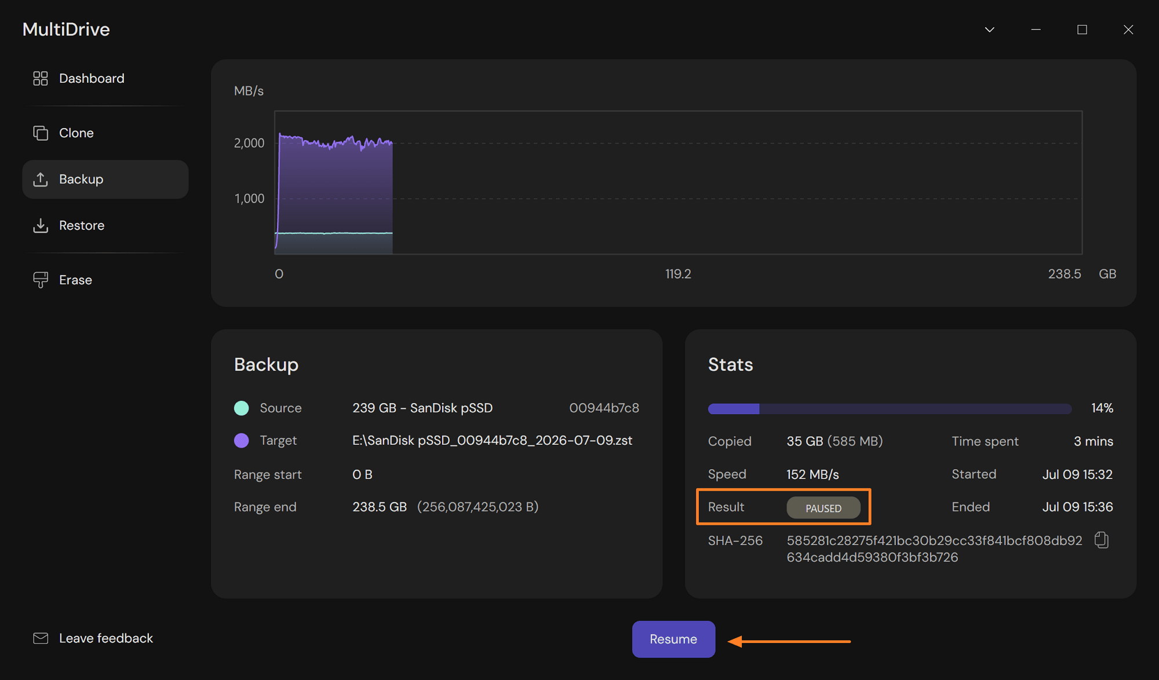This screenshot has width=1159, height=680.
Task: Copy the SHA-256 hash with clipboard icon
Action: (1102, 540)
